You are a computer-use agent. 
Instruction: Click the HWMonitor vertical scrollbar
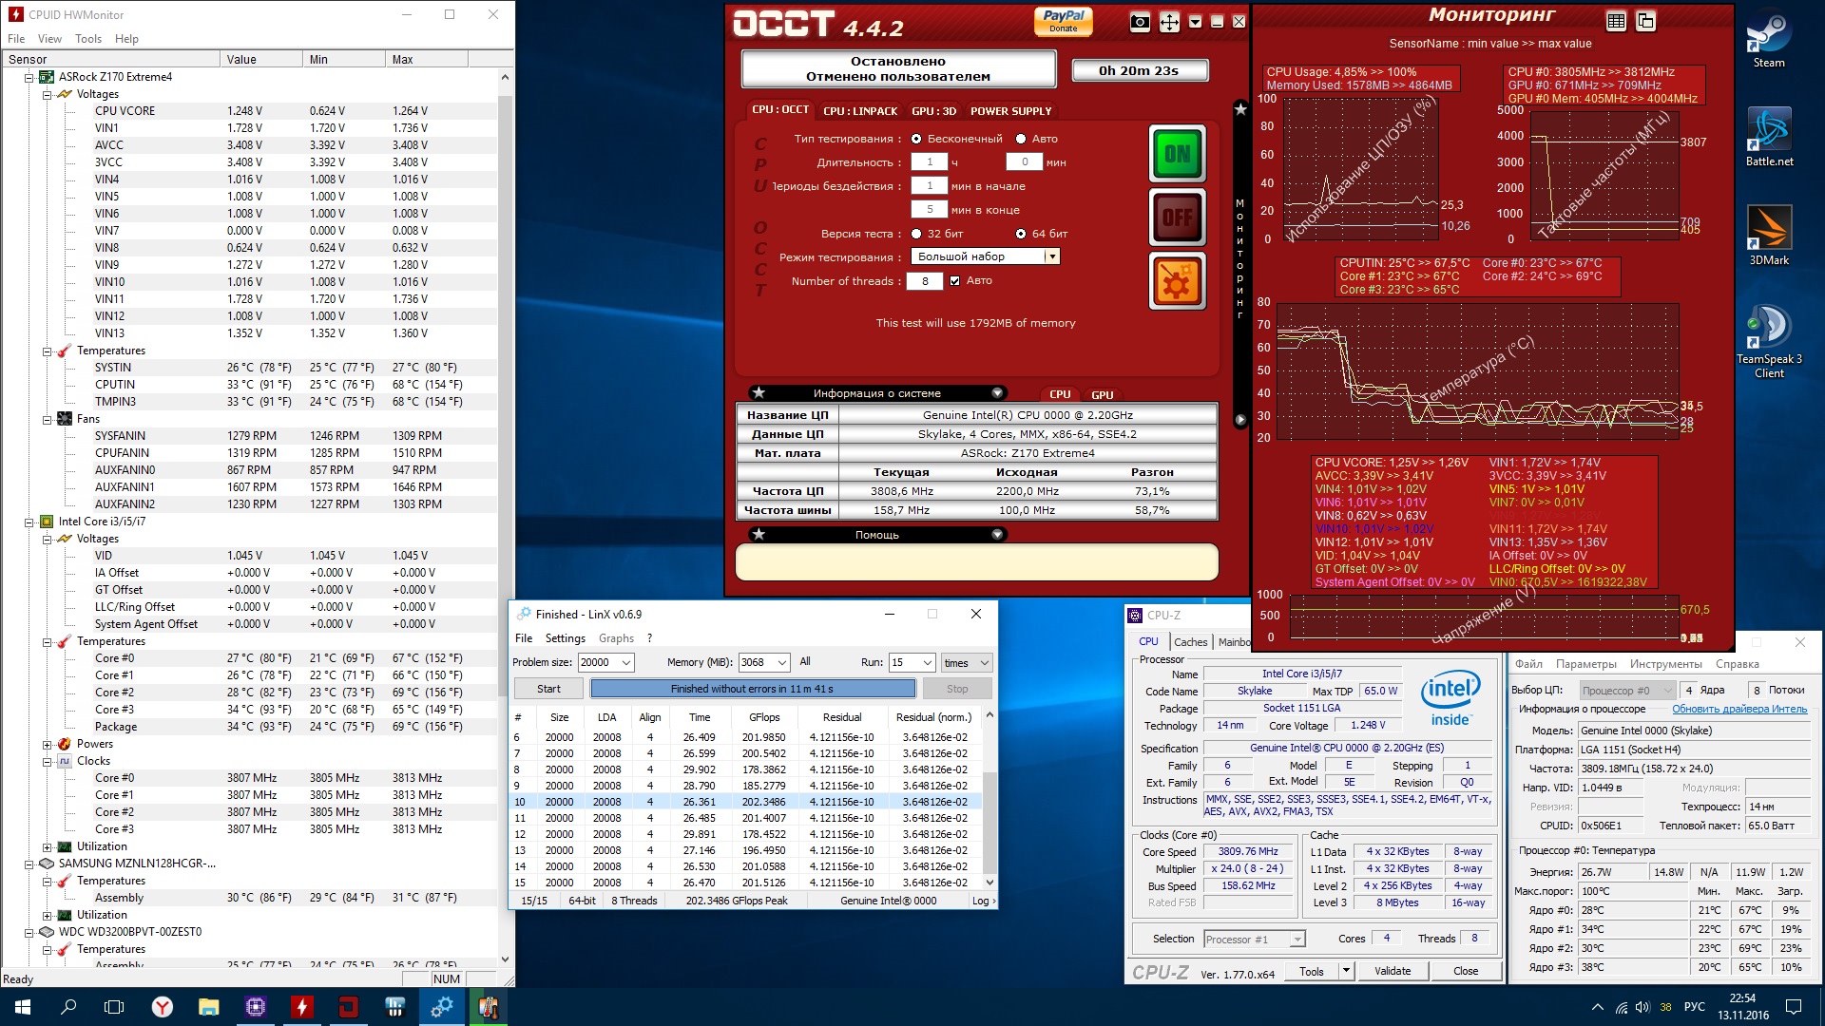click(x=505, y=380)
